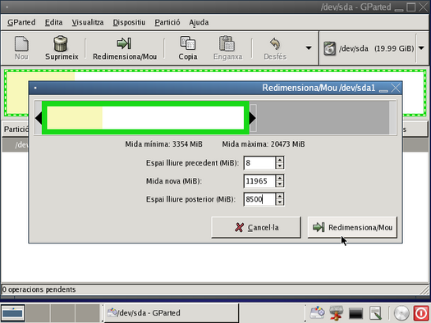Viewport: 431px width, 323px height.
Task: Click the screenshot tray icon with the pencil
Action: pos(375,313)
